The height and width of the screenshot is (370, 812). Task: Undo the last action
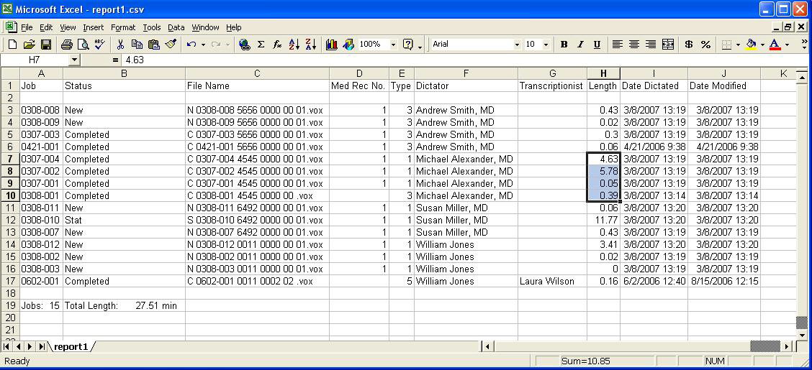pos(191,45)
